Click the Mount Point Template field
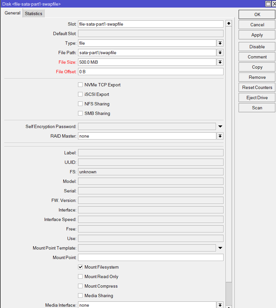The image size is (276, 308). tap(147, 248)
